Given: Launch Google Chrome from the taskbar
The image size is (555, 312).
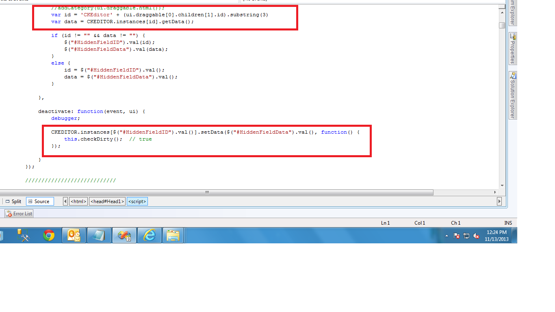Looking at the screenshot, I should (49, 236).
